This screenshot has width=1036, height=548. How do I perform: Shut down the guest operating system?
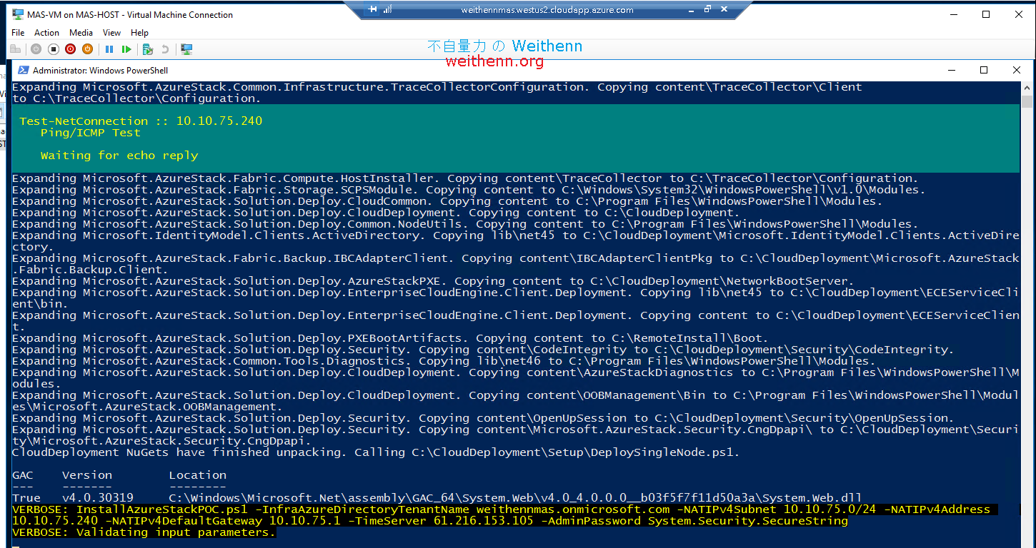pos(69,49)
